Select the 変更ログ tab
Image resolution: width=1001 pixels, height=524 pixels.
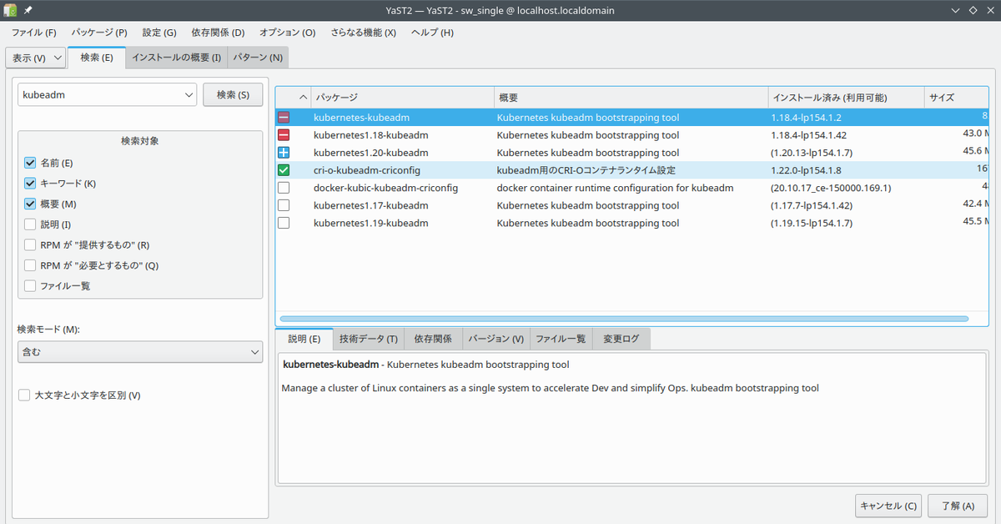click(621, 339)
